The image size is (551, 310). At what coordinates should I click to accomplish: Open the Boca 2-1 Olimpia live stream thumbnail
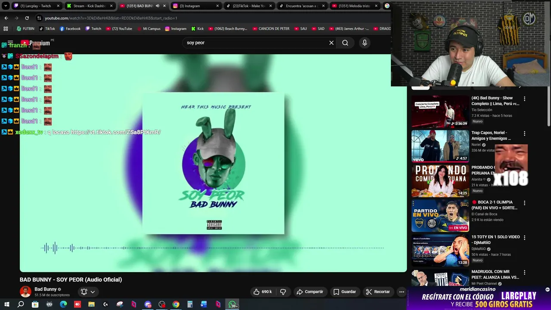click(x=440, y=216)
